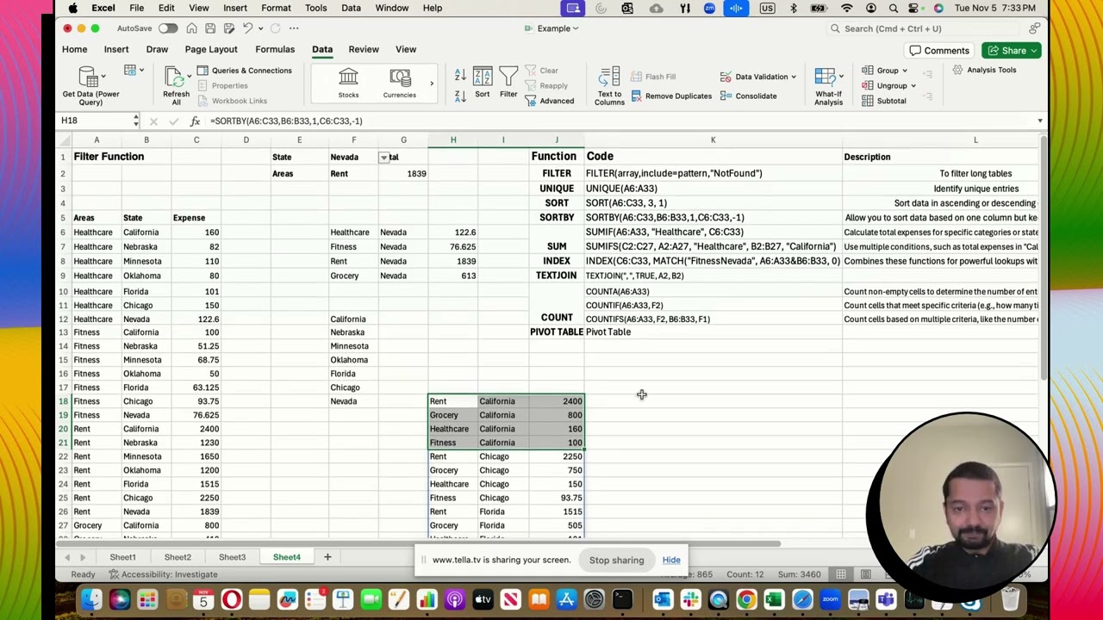Open Spotlight search in menu bar
This screenshot has height=620, width=1103.
[x=894, y=8]
